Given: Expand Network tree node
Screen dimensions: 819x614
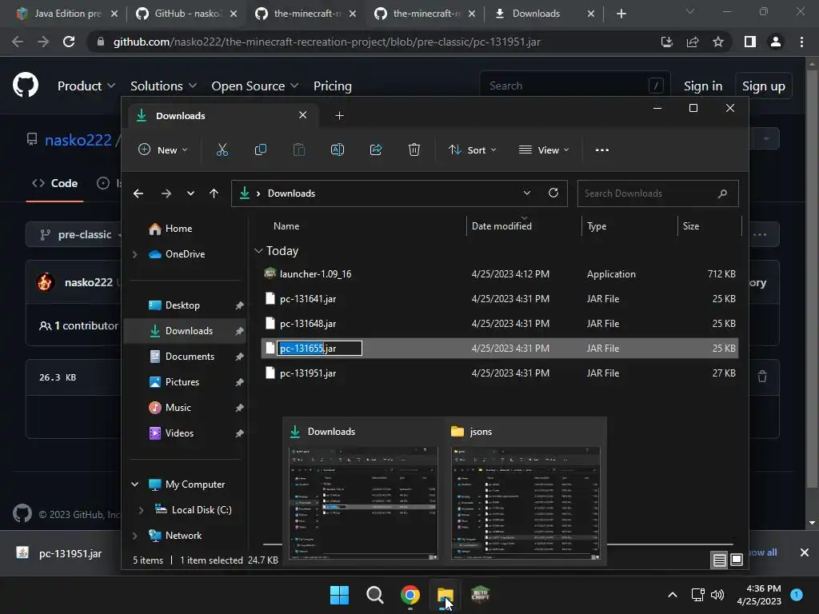Looking at the screenshot, I should 134,536.
